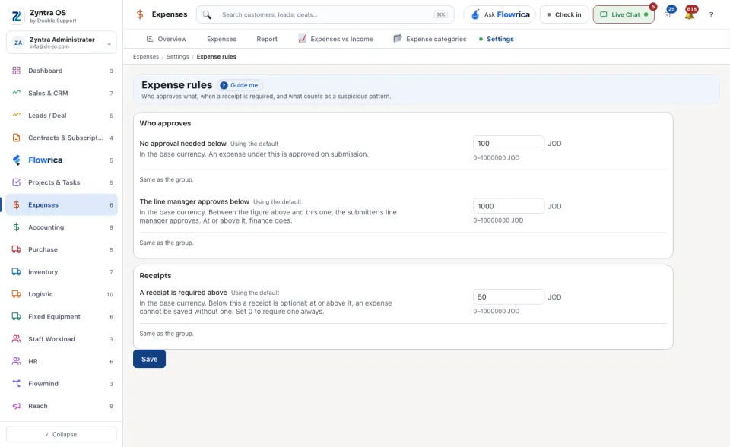Viewport: 730px width, 447px height.
Task: Expand the Zyntra Administrator account dropdown
Action: point(62,43)
